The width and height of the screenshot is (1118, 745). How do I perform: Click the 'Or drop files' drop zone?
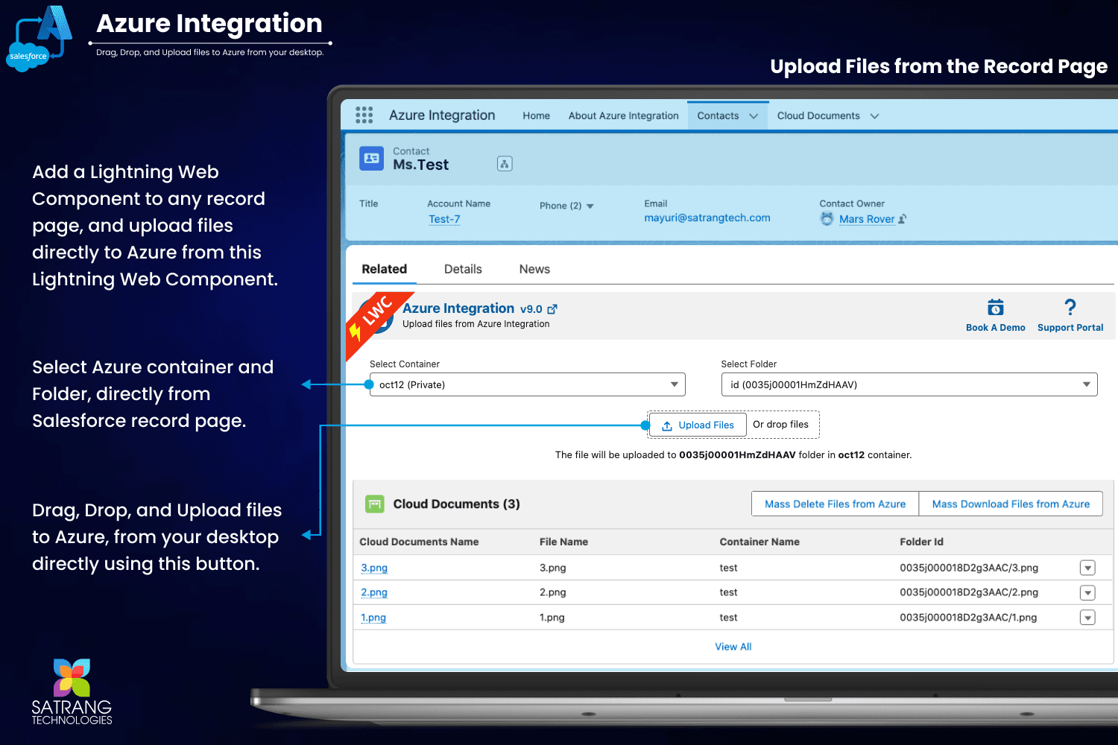pyautogui.click(x=780, y=425)
